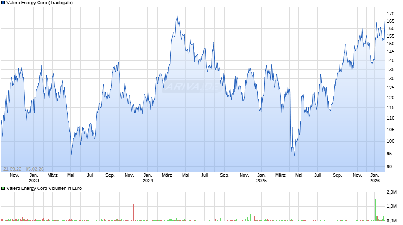Click the 105 price axis label
The width and height of the screenshot is (403, 225).
point(391,130)
